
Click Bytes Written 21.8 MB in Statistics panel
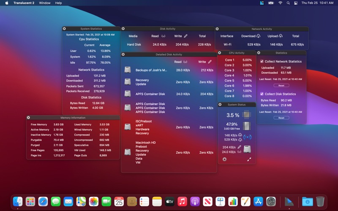(x=276, y=105)
